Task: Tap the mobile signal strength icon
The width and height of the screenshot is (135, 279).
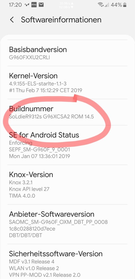Action: (x=107, y=5)
